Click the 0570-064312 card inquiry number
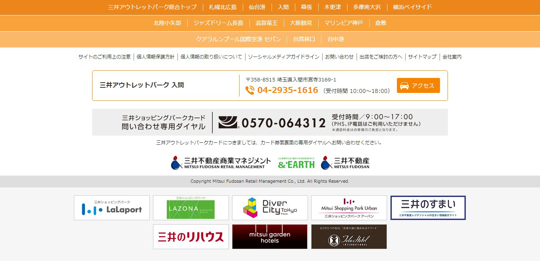The image size is (540, 261). click(x=284, y=123)
